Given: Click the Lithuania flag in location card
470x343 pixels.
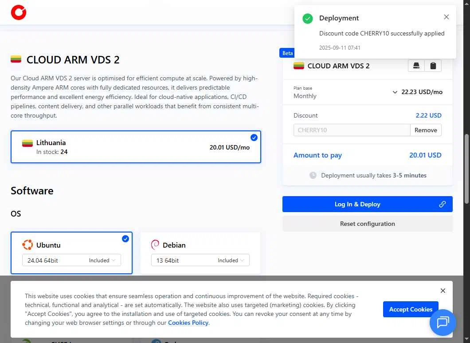Looking at the screenshot, I should 27,143.
